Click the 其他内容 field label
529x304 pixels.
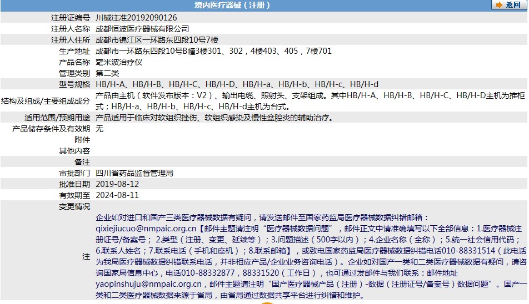(x=74, y=151)
